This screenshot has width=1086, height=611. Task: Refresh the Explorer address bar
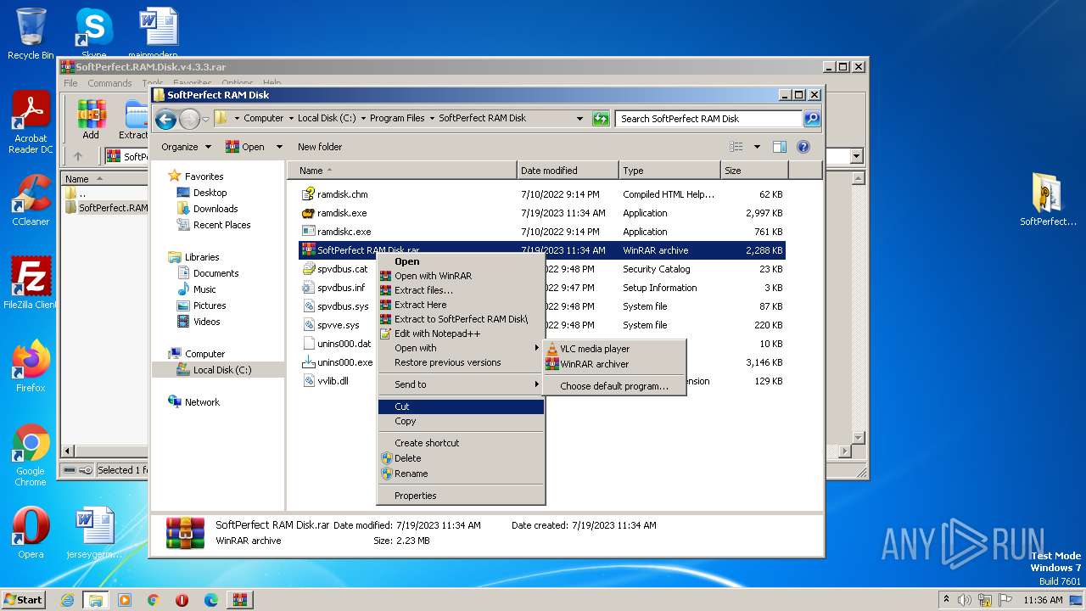(x=601, y=119)
